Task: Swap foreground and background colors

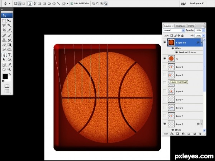Action: (x=10, y=74)
